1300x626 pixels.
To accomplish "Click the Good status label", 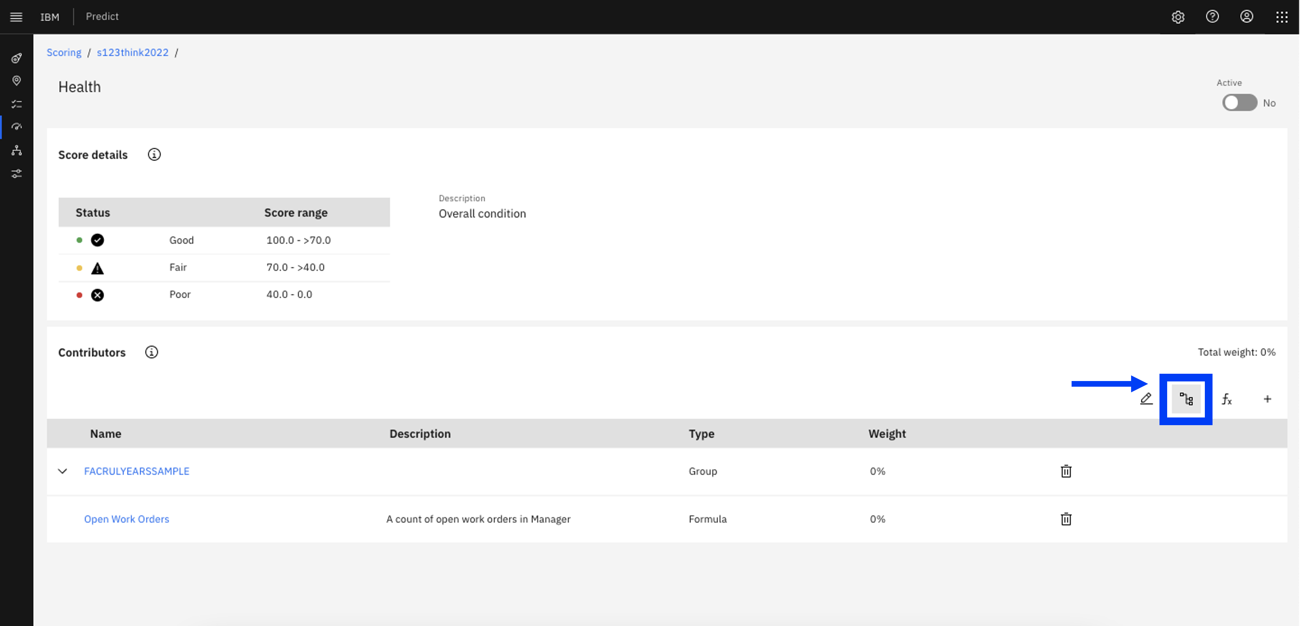I will click(x=182, y=240).
